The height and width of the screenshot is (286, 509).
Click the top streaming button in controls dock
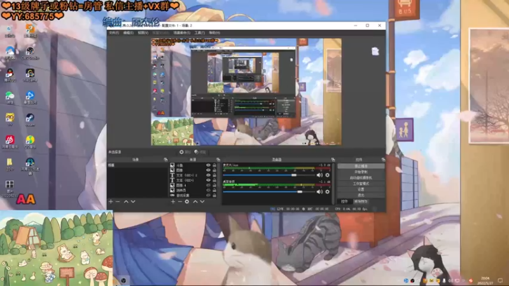(x=361, y=166)
